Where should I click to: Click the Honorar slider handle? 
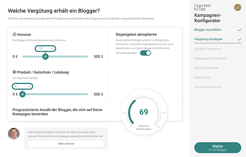(45, 57)
